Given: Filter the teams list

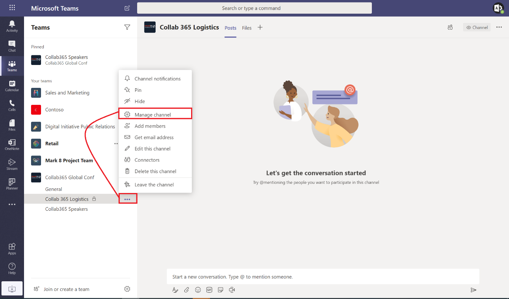Looking at the screenshot, I should click(127, 27).
